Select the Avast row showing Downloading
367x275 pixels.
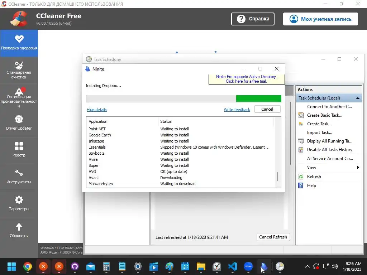click(x=180, y=178)
